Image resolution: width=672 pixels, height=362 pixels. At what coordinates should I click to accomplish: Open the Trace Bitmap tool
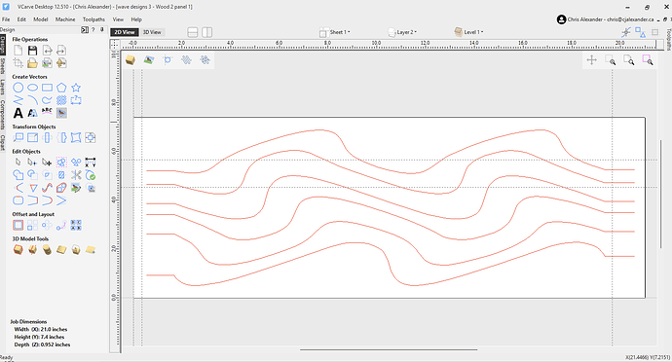[x=61, y=113]
